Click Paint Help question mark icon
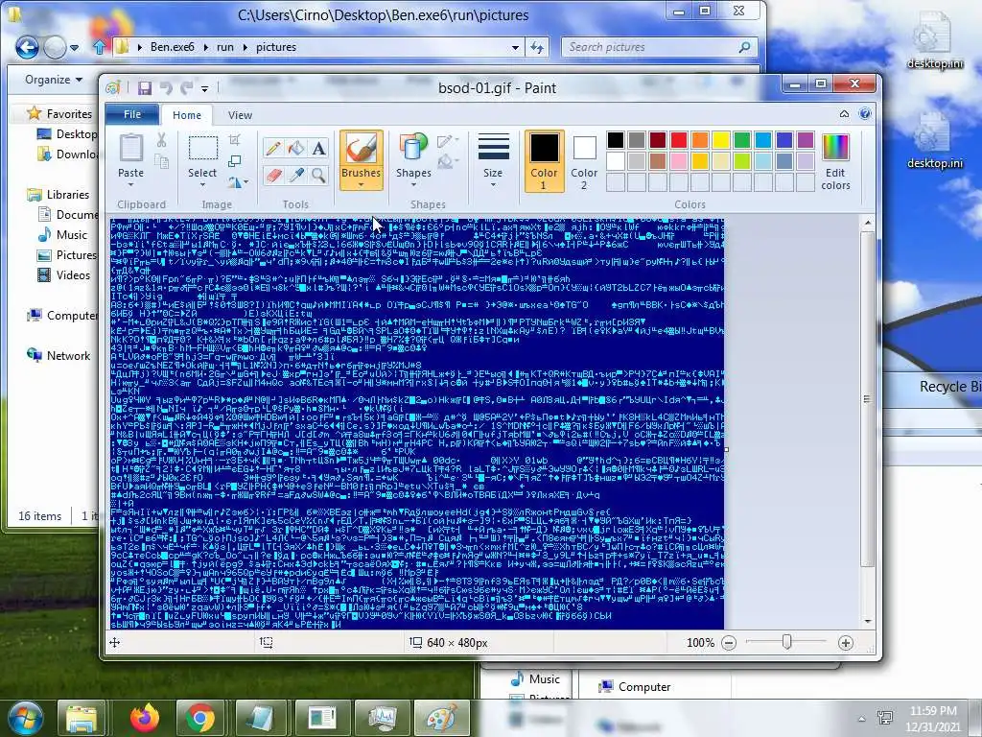This screenshot has height=737, width=982. 865,114
